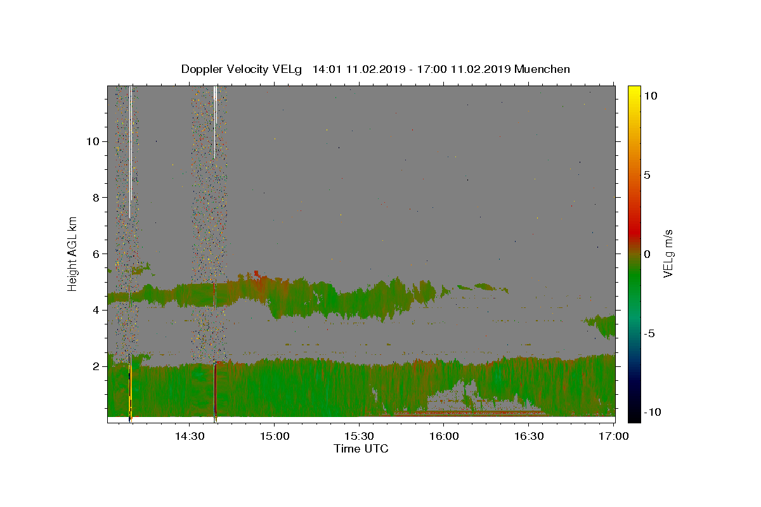Click the yellow top of the colorbar
The width and height of the screenshot is (761, 507).
[634, 92]
